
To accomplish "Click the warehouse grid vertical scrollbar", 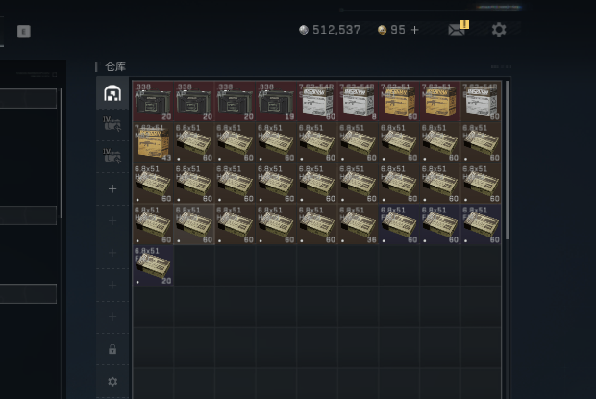I will click(507, 160).
